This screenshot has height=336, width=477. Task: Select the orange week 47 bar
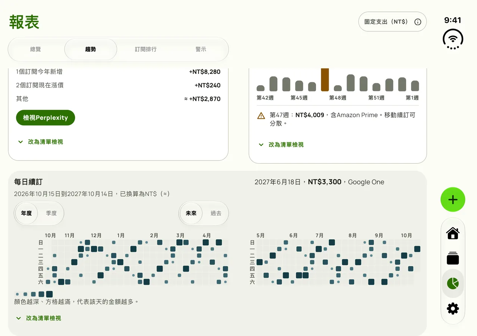coord(325,80)
